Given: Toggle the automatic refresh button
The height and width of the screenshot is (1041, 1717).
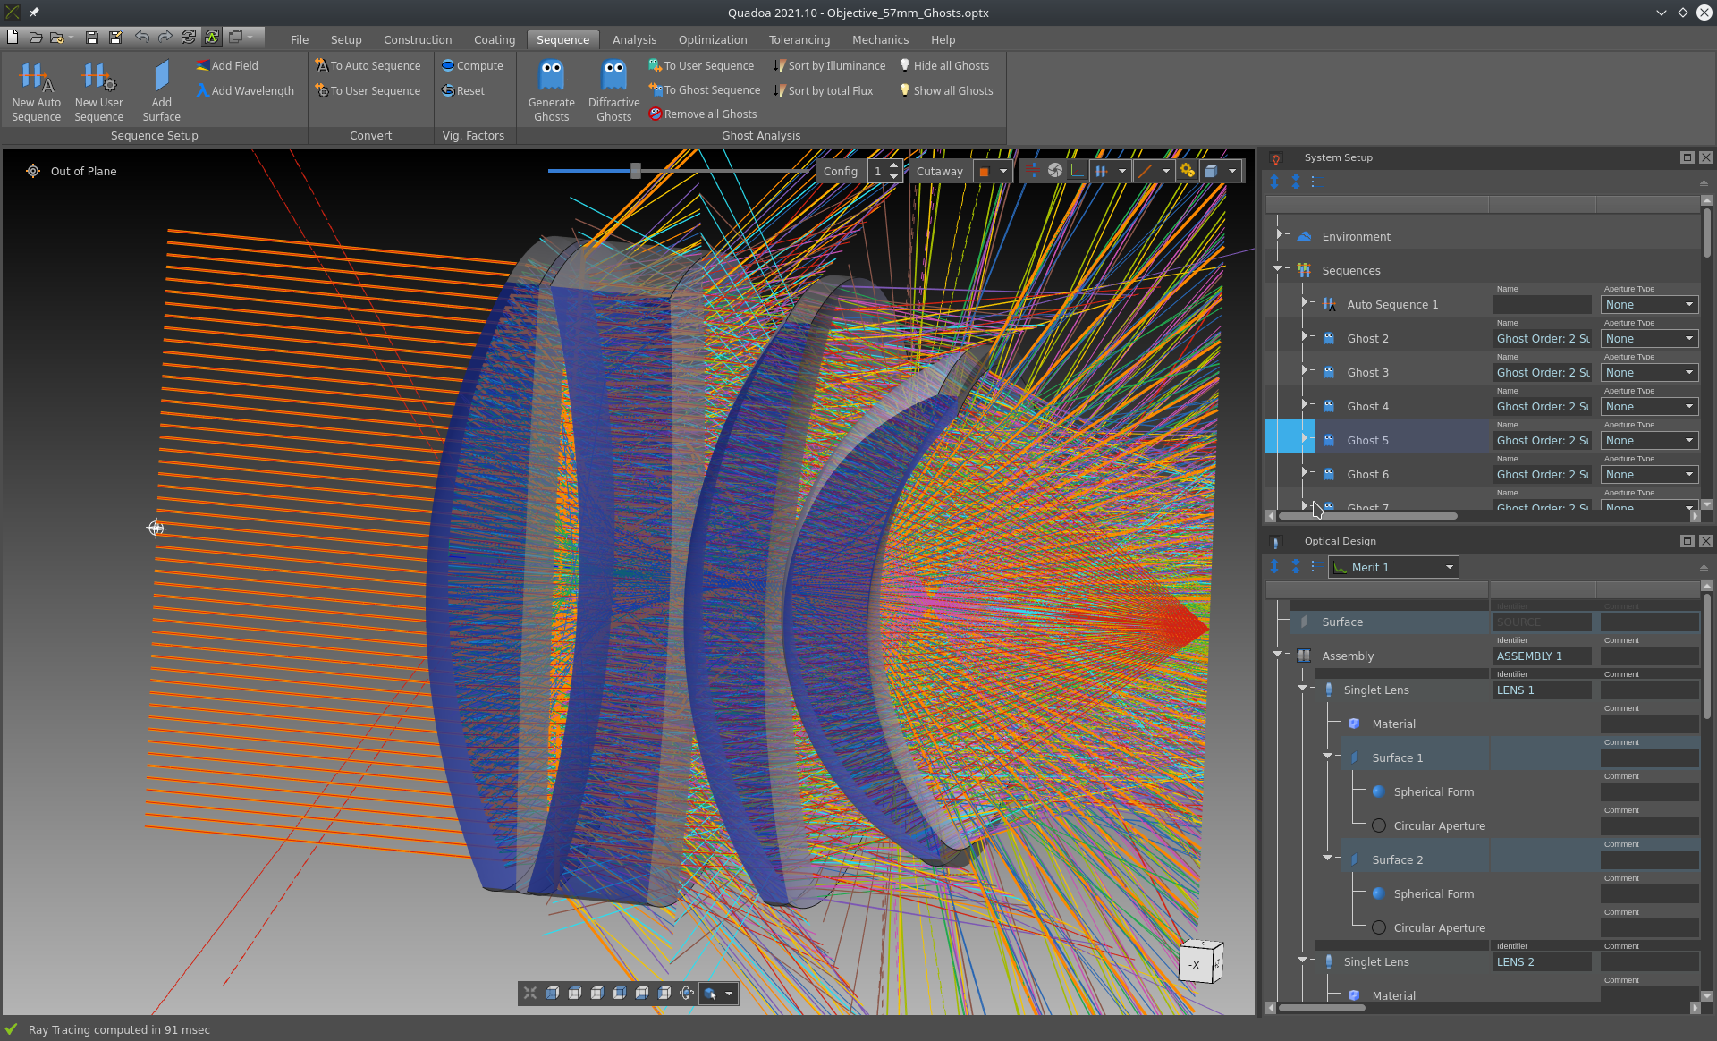Looking at the screenshot, I should [x=212, y=37].
